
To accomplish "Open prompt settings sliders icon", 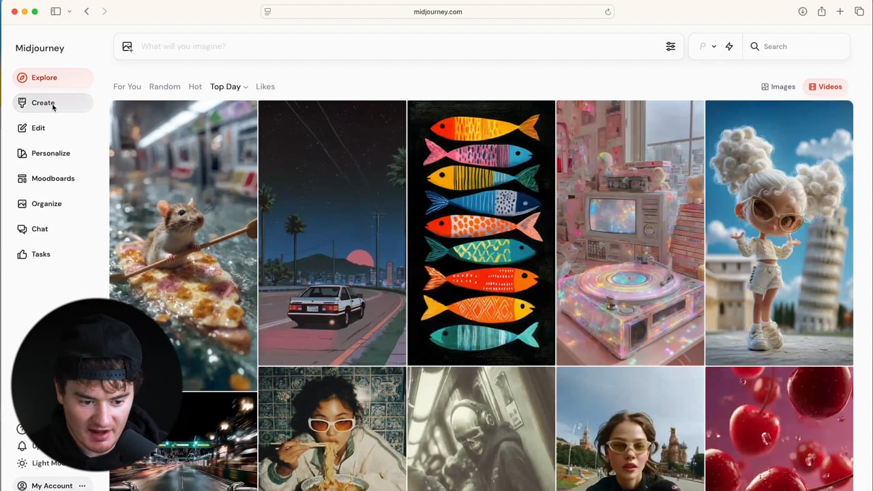I will [670, 46].
